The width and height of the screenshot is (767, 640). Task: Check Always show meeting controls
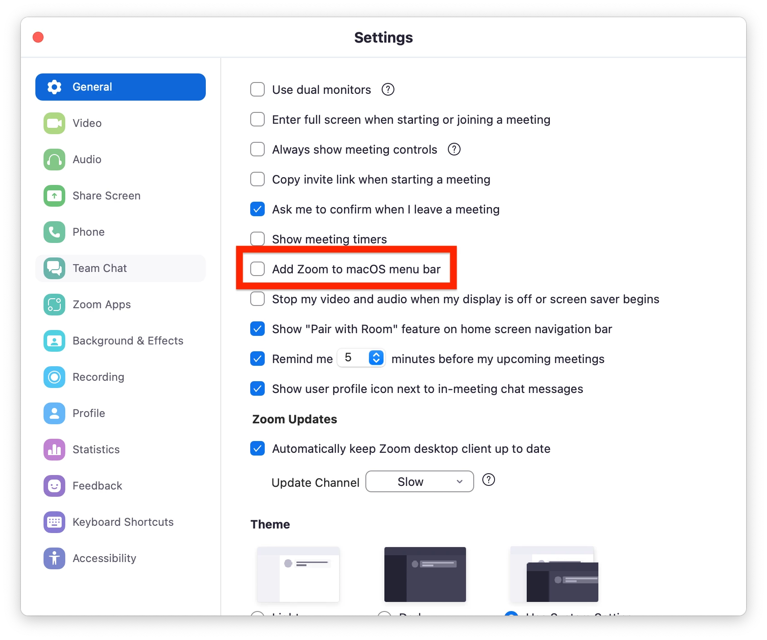[x=257, y=149]
